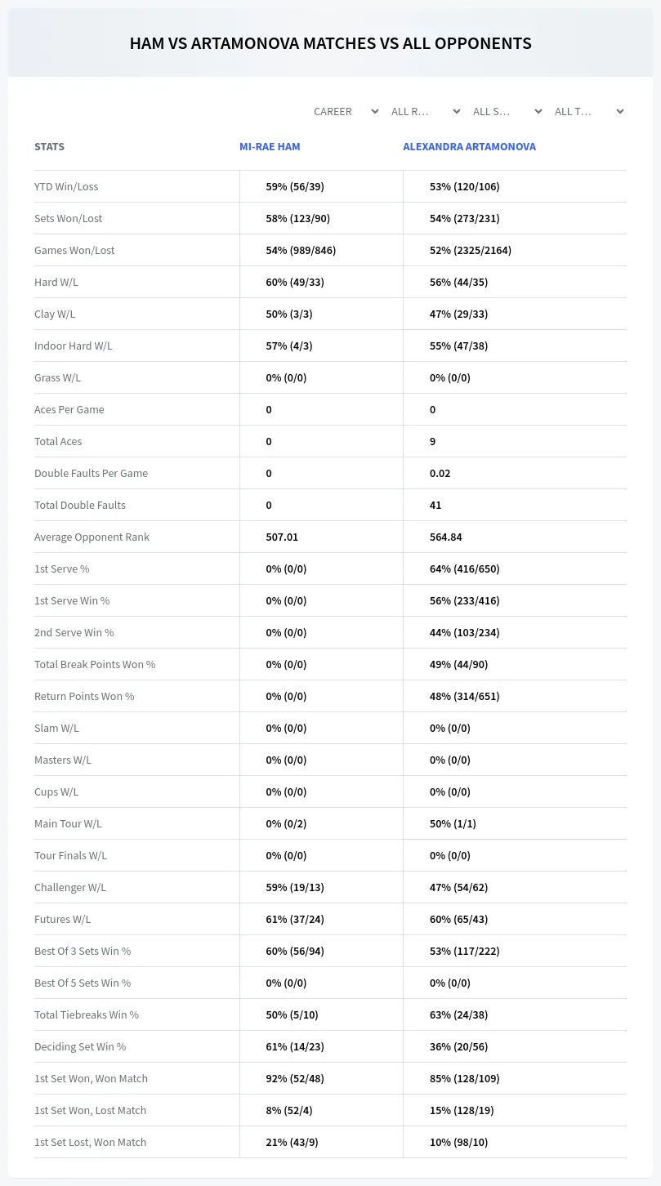The height and width of the screenshot is (1186, 661).
Task: Click Ham's Futures W/L value 61% (37/24)
Action: [x=295, y=919]
